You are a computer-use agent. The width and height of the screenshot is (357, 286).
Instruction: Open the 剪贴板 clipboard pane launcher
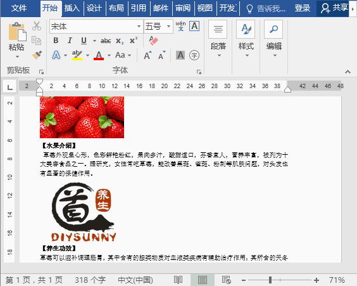click(41, 72)
